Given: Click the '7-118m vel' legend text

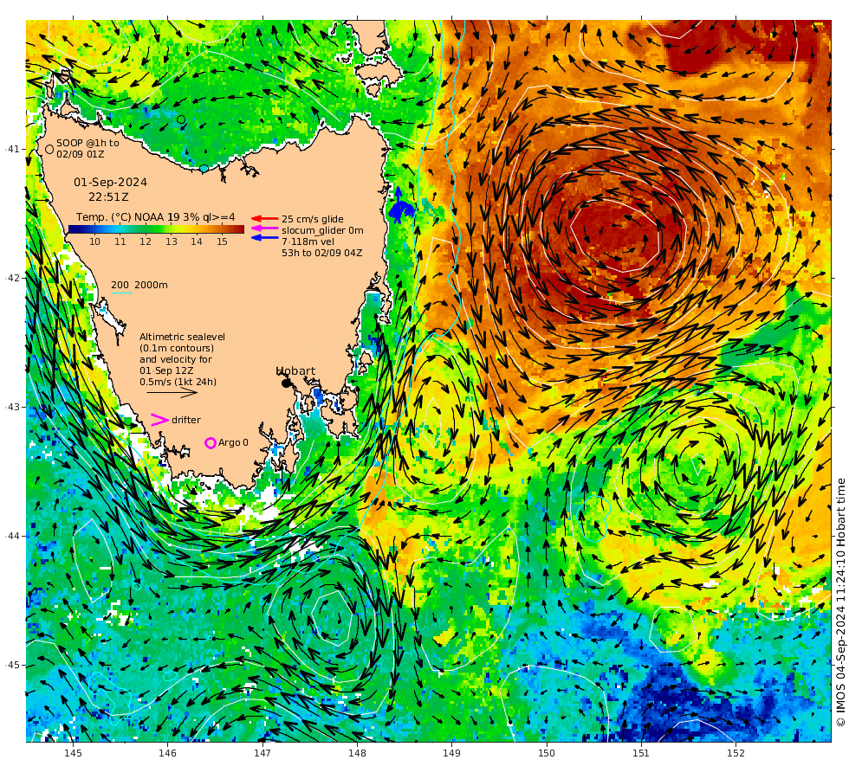Looking at the screenshot, I should click(308, 241).
